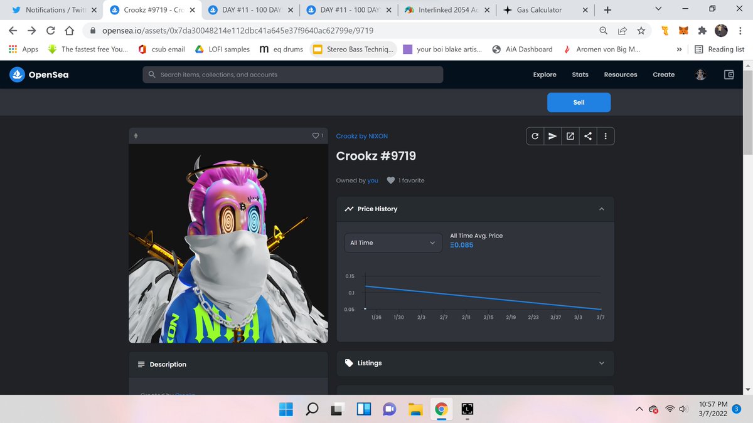Show more bookmarks with the double chevron

[x=680, y=49]
